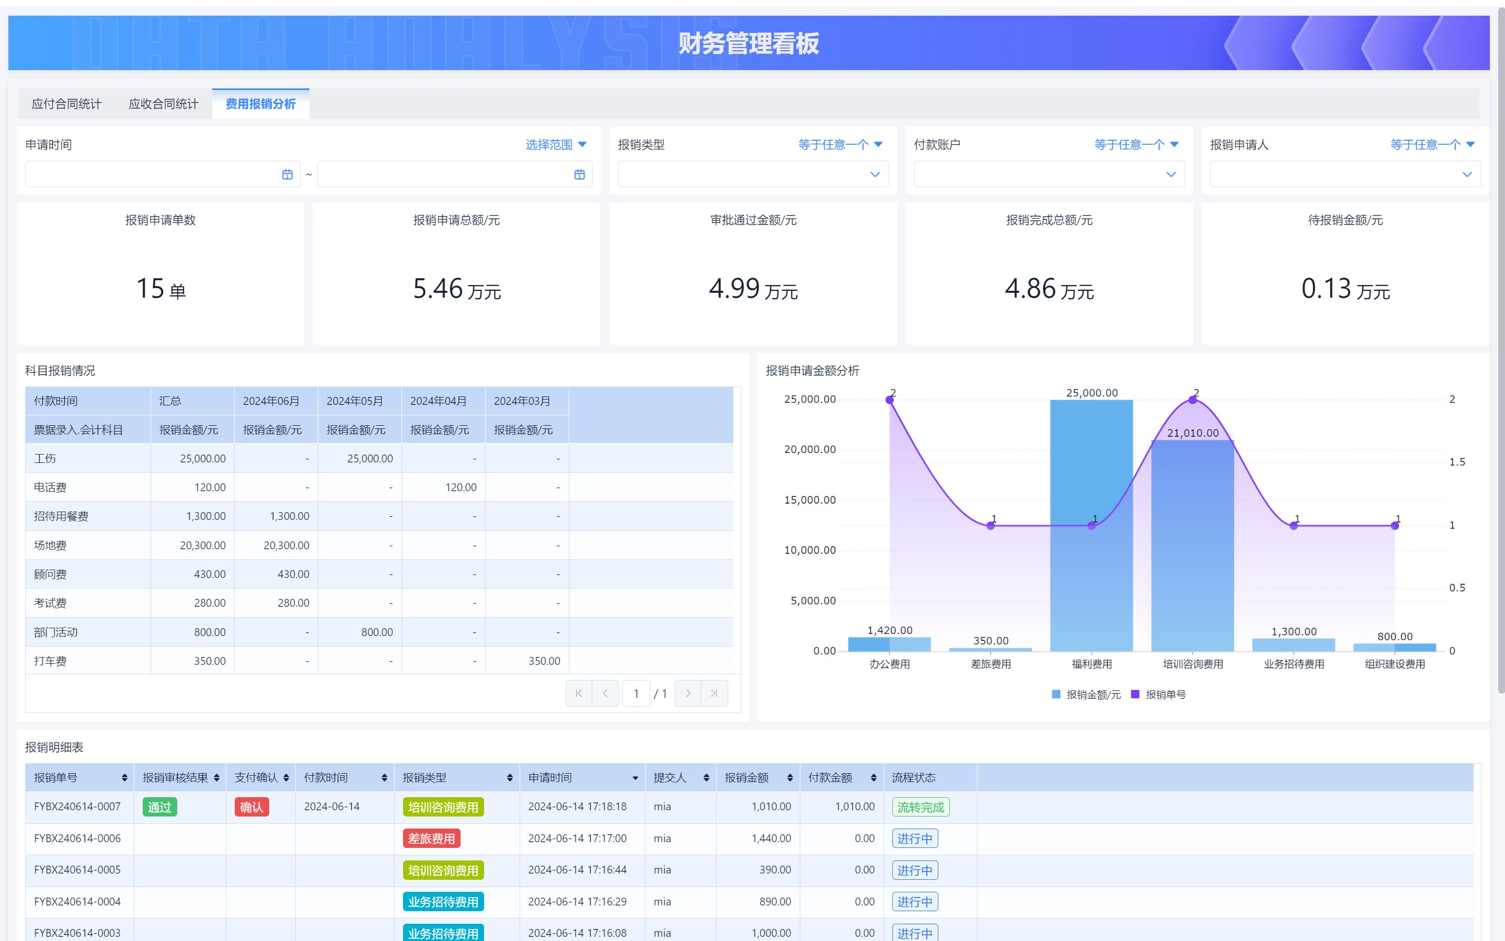
Task: Expand the 报销类型 select box
Action: 753,174
